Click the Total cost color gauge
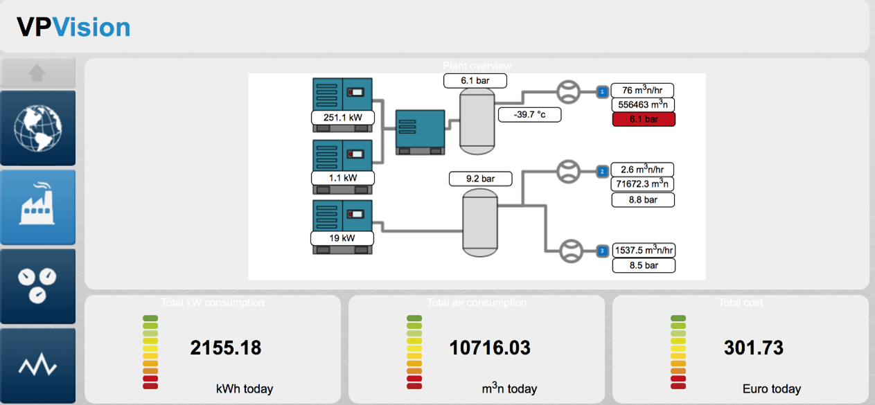Screen dimensions: 875x405 [x=678, y=352]
